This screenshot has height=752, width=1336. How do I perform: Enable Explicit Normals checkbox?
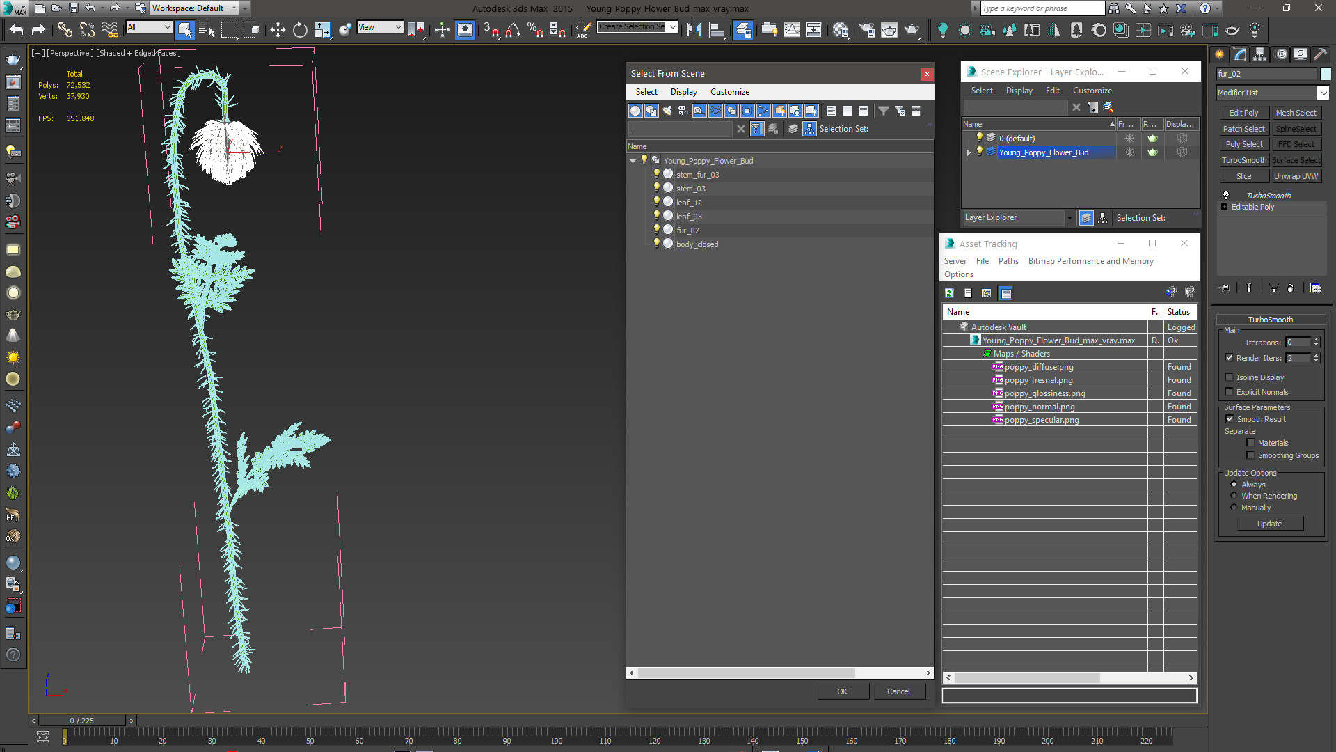[1230, 392]
